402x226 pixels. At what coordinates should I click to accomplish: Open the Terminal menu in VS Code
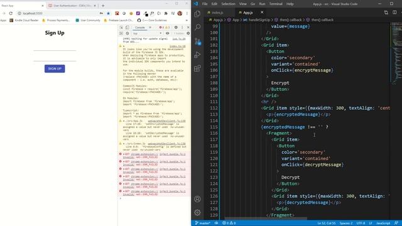[x=276, y=4]
